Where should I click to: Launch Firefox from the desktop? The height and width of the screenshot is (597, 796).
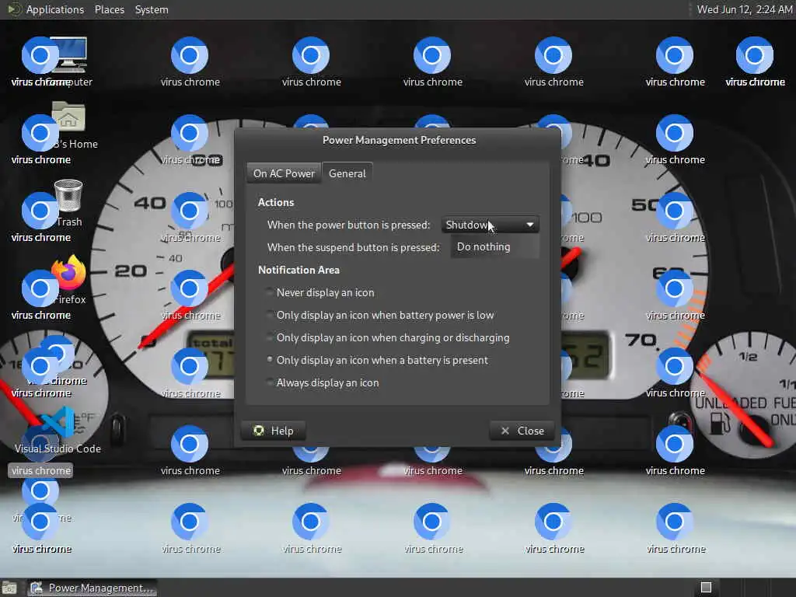pos(68,274)
